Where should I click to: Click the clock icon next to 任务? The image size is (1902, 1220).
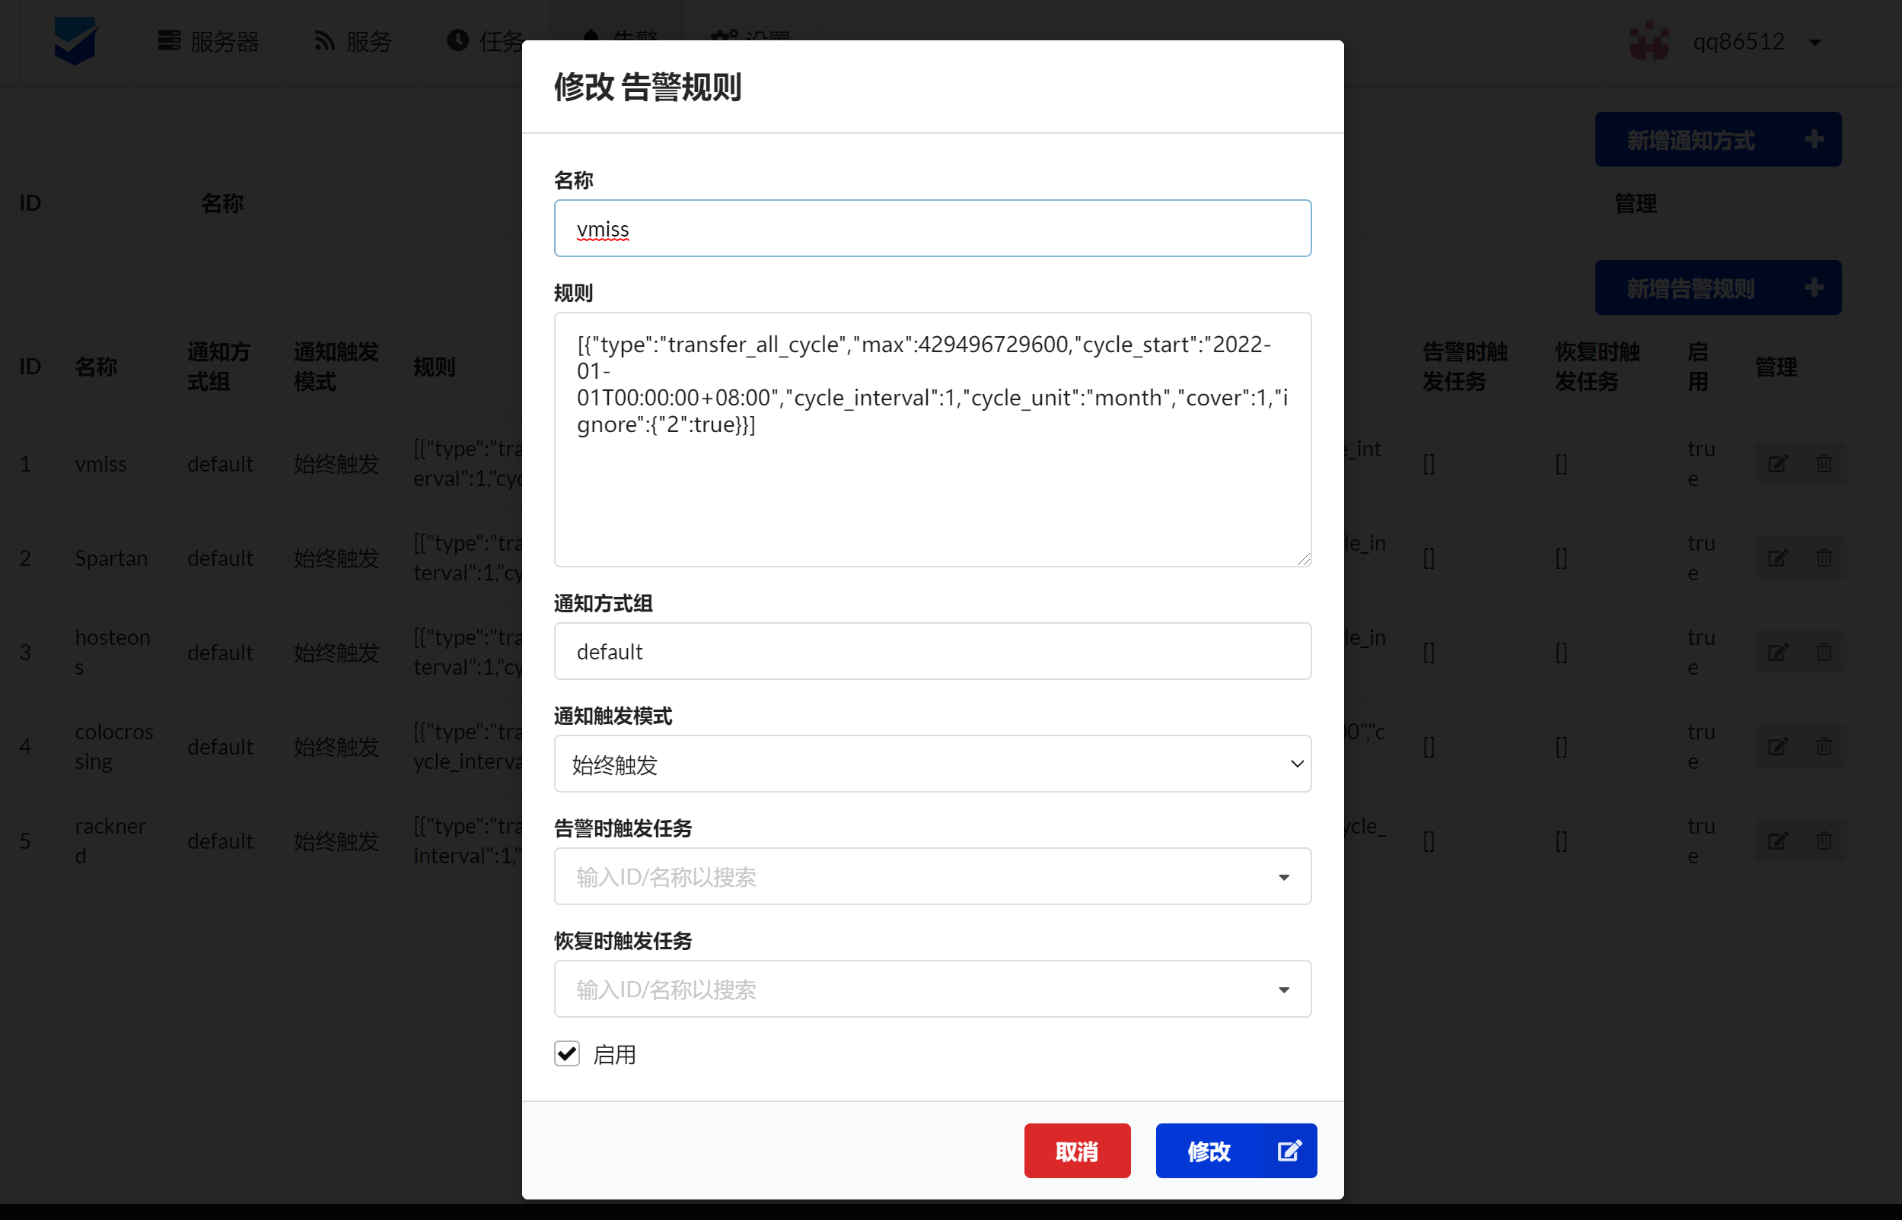point(457,41)
